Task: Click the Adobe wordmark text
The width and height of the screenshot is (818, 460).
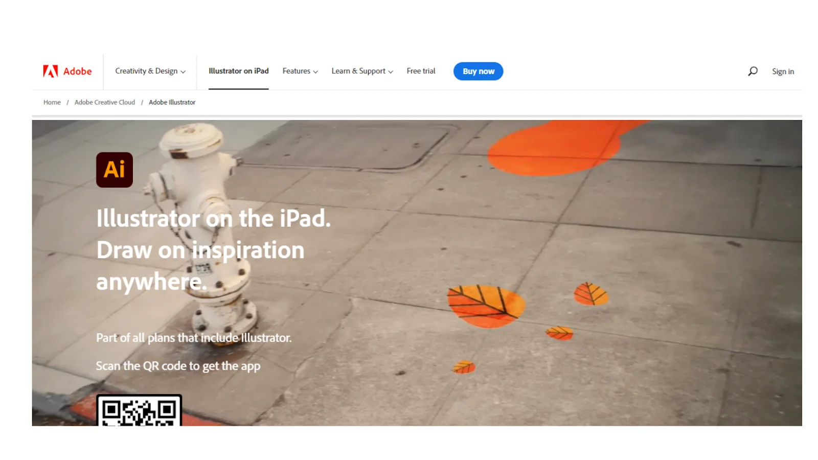Action: (x=78, y=72)
